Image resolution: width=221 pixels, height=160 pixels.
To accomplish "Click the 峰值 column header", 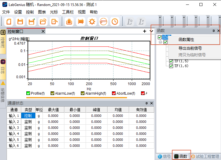I will [x=96, y=110].
